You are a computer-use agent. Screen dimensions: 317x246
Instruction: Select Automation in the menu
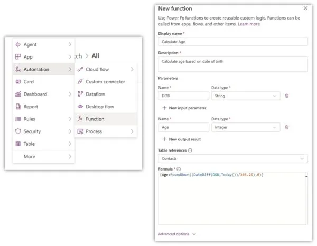point(44,69)
